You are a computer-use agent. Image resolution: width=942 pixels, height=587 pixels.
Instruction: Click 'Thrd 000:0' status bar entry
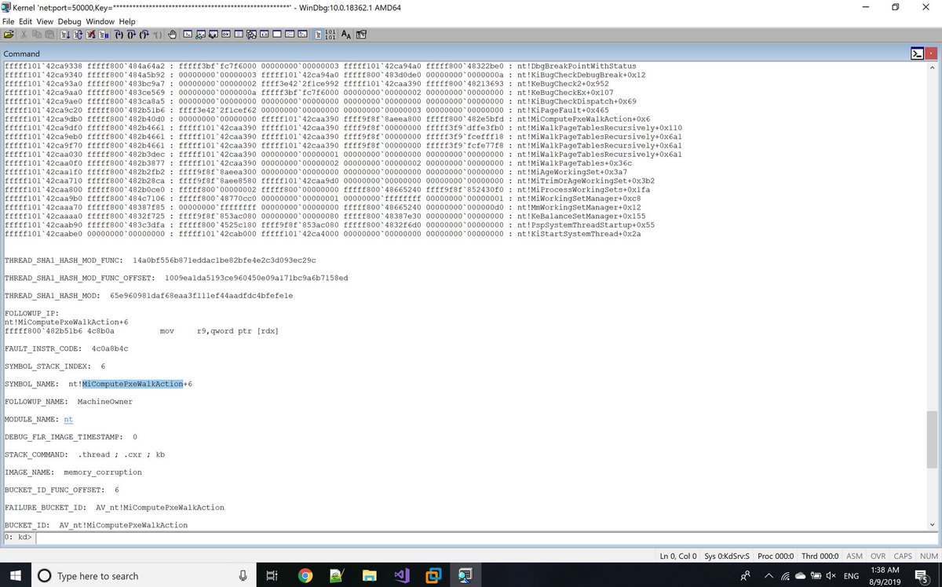820,556
